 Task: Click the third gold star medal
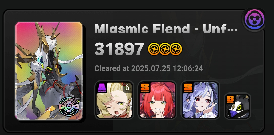pyautogui.click(x=176, y=49)
